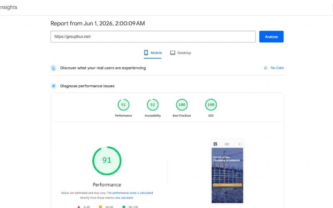The width and height of the screenshot is (333, 208).
Task: Click the red triangle 0–49 legend icon
Action: [79, 207]
